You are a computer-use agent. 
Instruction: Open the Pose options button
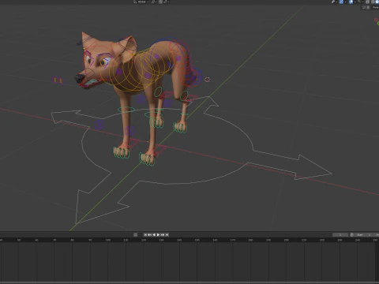[x=375, y=7]
